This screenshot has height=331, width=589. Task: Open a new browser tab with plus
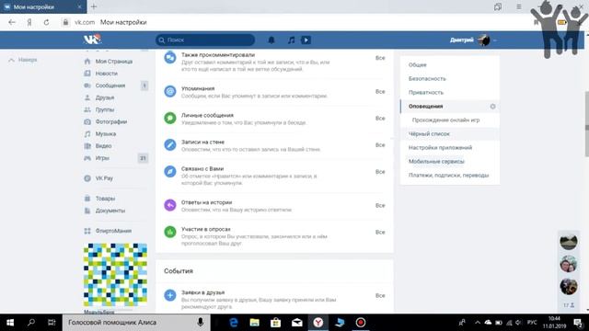click(94, 6)
